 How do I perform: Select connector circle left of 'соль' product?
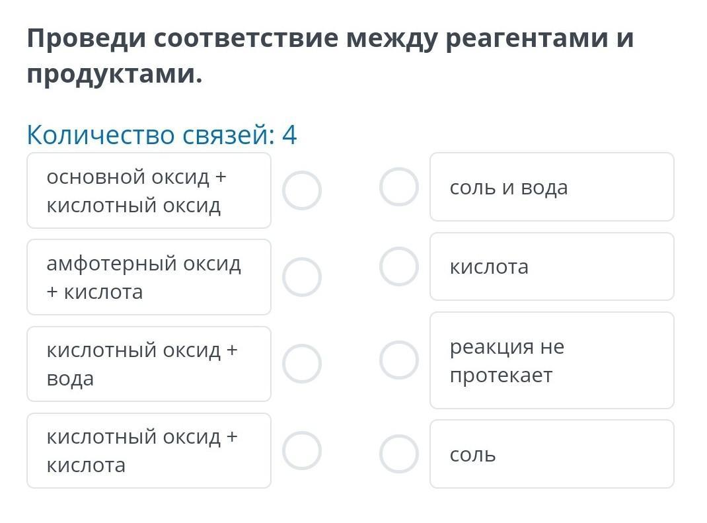click(399, 454)
